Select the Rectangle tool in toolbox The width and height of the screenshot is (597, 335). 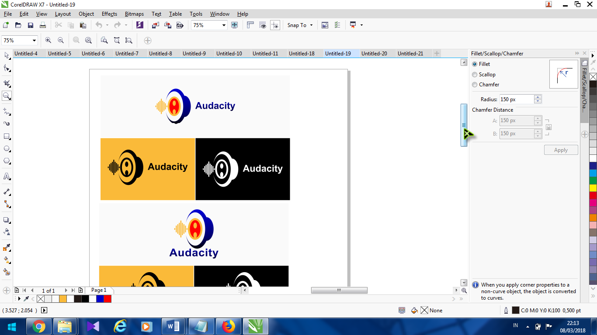7,137
